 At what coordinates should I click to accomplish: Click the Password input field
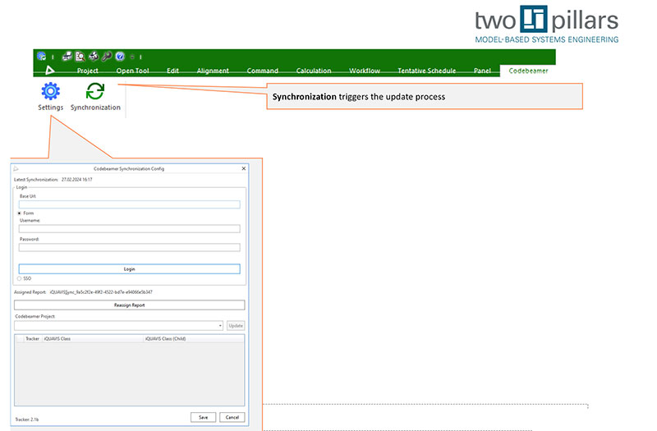click(129, 247)
